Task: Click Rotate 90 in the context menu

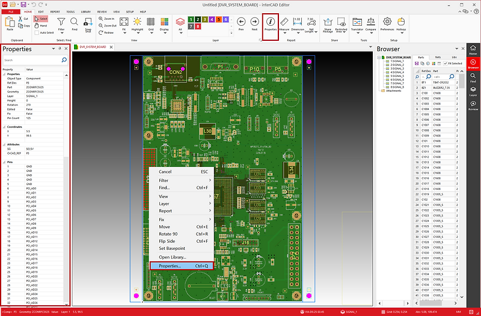Action: coord(168,234)
